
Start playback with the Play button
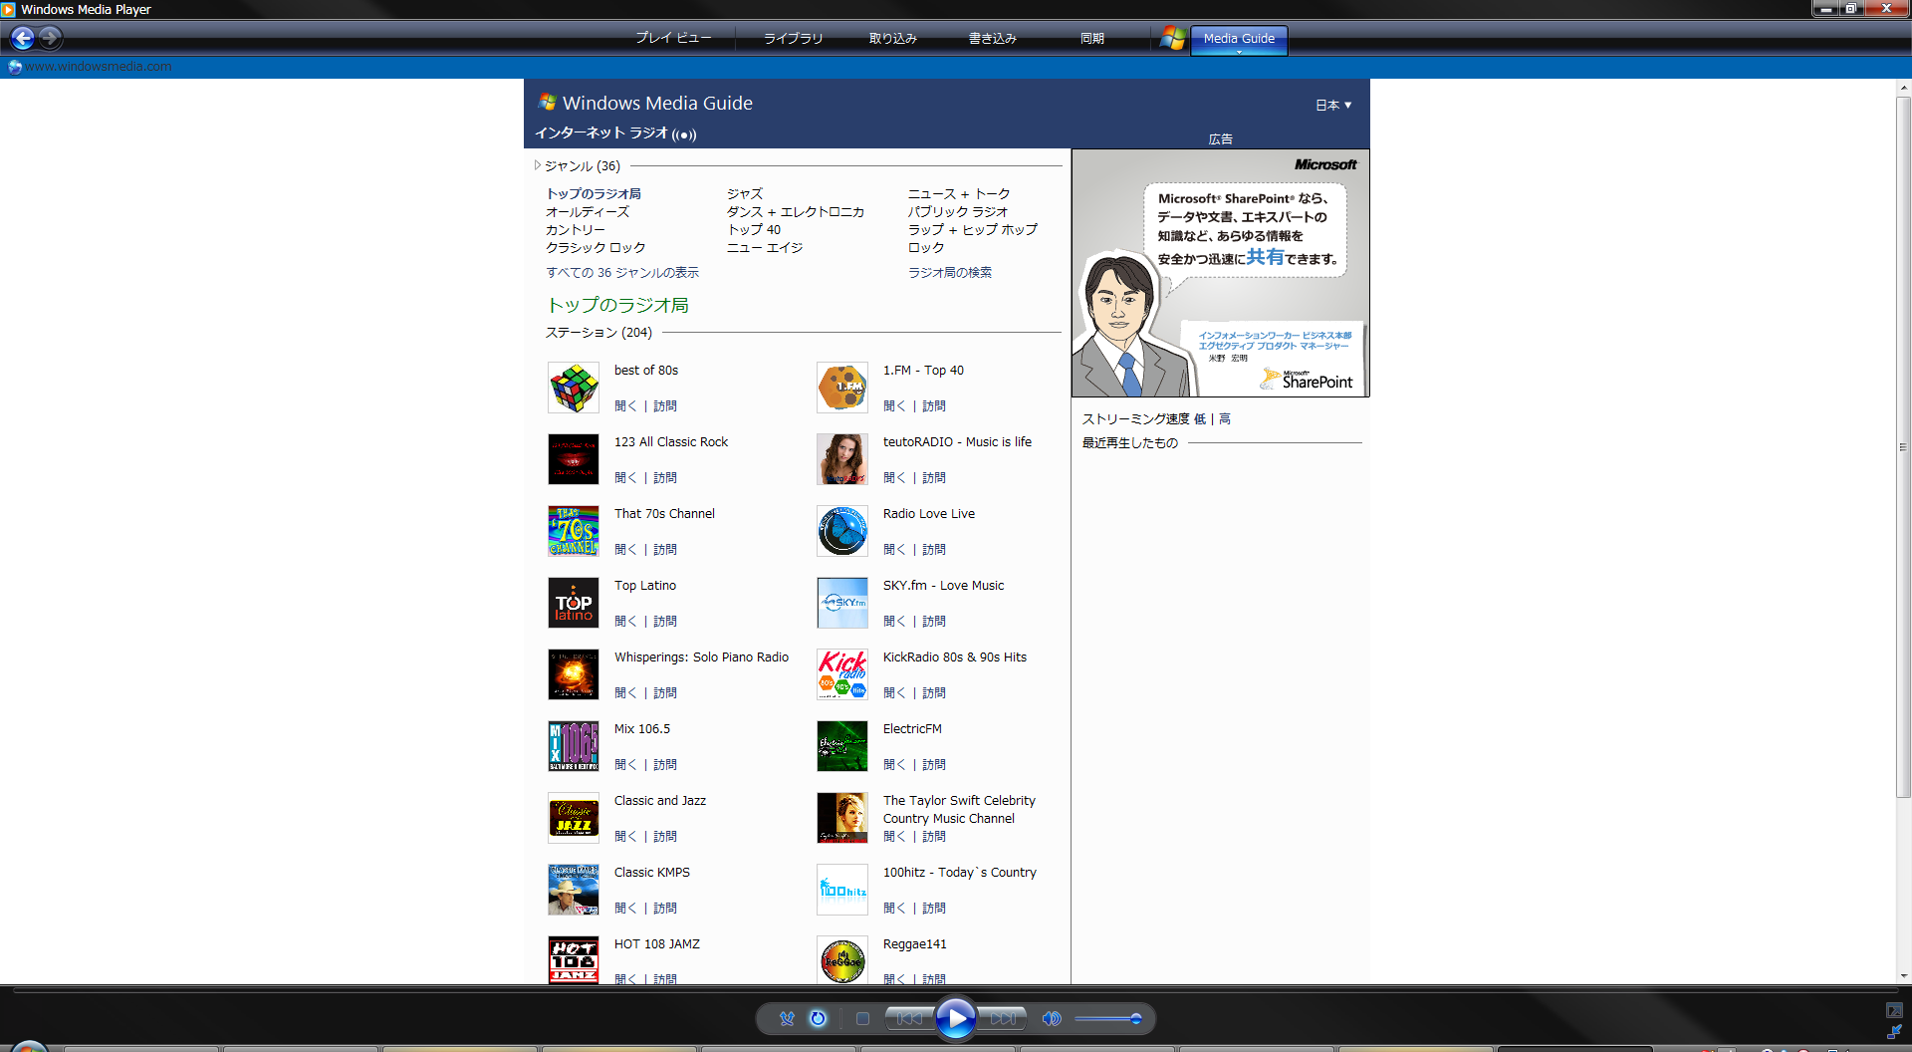956,1018
